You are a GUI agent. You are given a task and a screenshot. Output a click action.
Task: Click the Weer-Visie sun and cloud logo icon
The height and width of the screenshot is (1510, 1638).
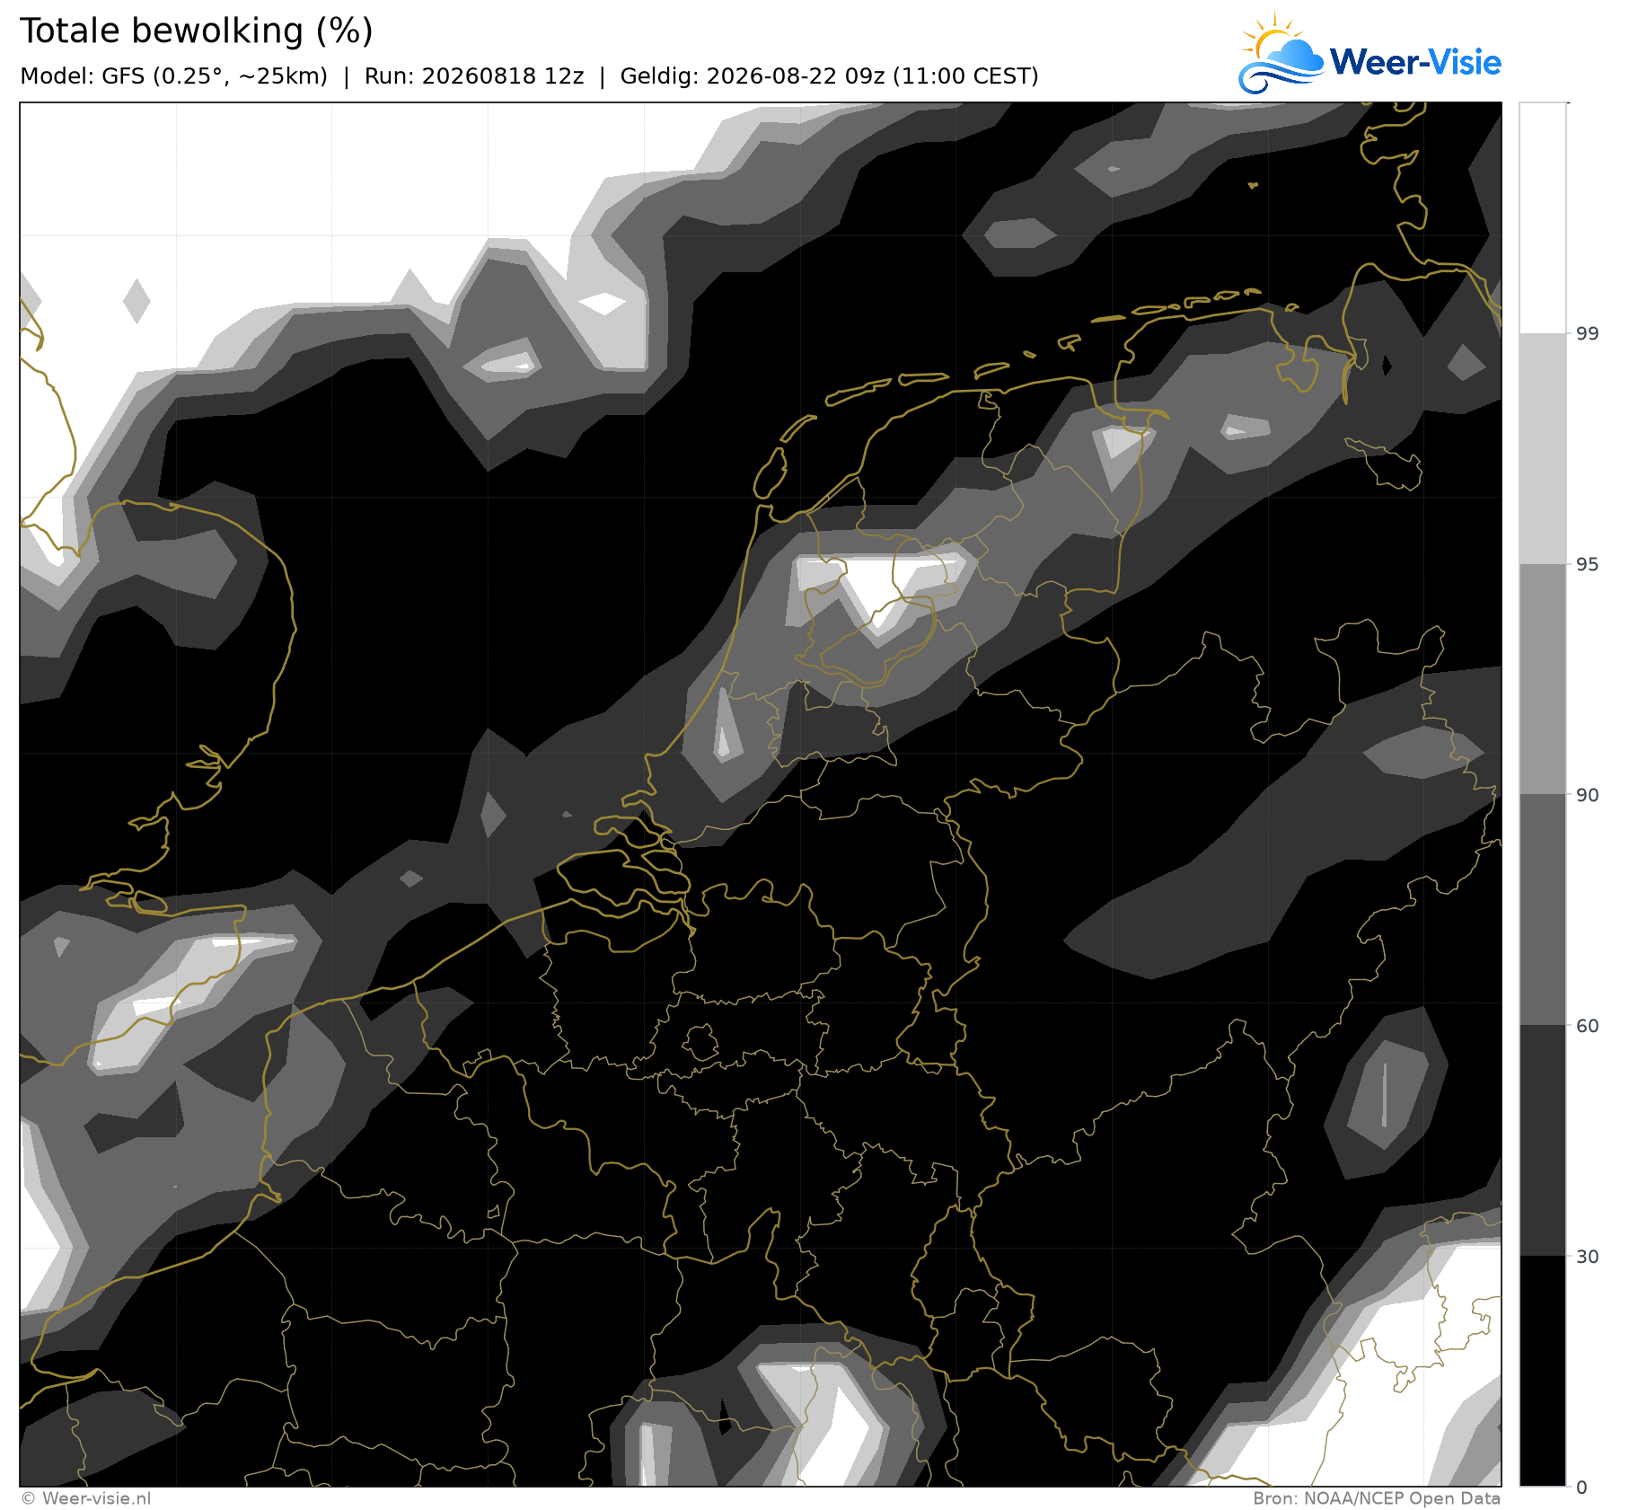coord(1281,53)
